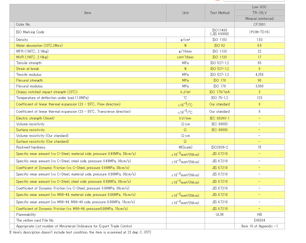Select the >POM-TD15< marking code cell
Viewport: 306px width, 243px height.
point(259,32)
